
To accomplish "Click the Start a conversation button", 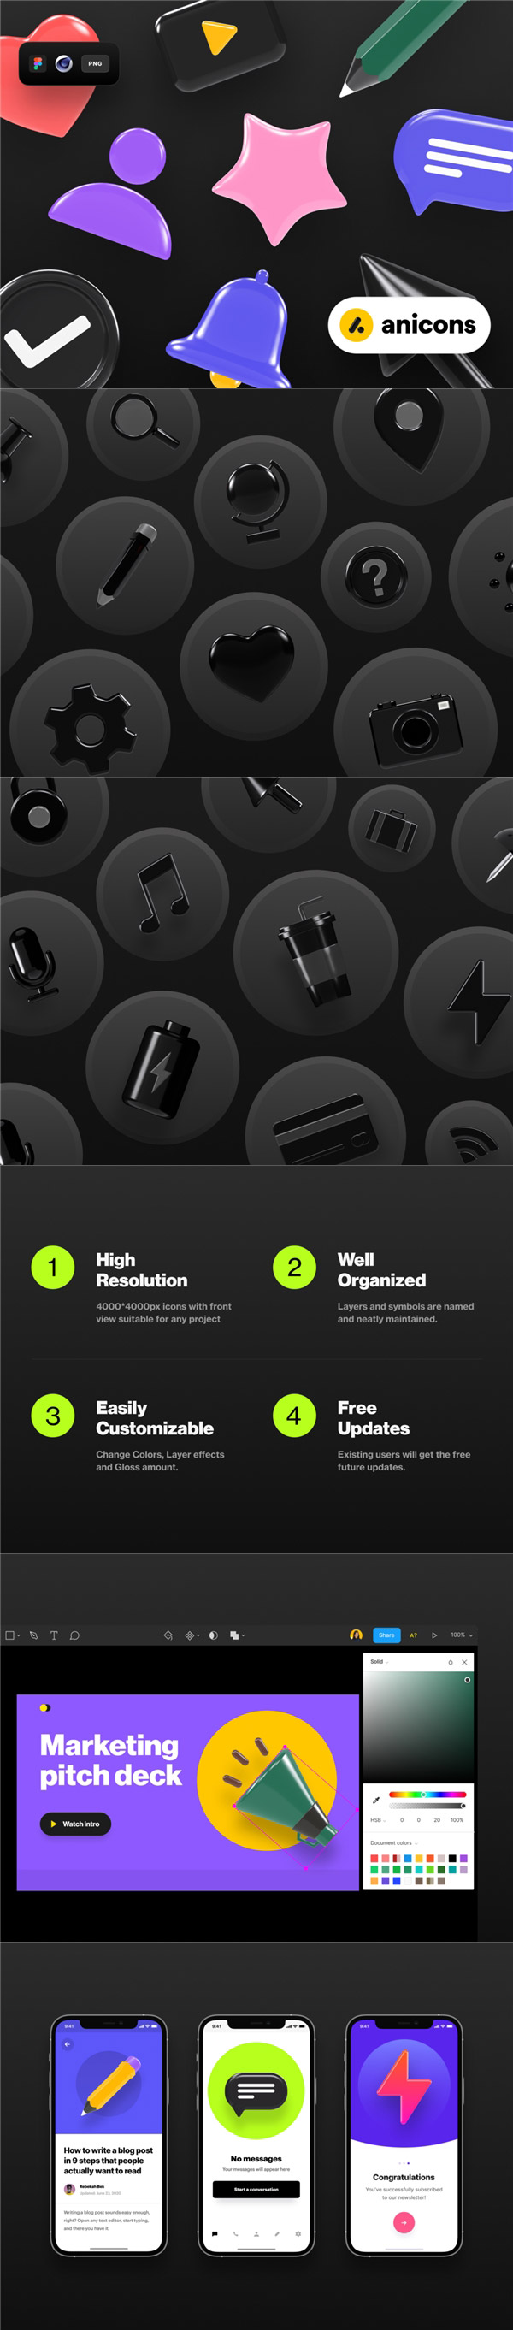I will [x=256, y=2189].
